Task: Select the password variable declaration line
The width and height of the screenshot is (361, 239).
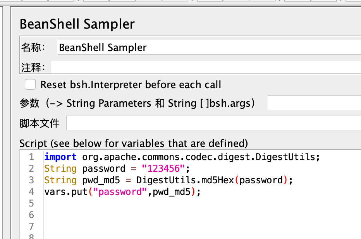Action: pyautogui.click(x=116, y=168)
